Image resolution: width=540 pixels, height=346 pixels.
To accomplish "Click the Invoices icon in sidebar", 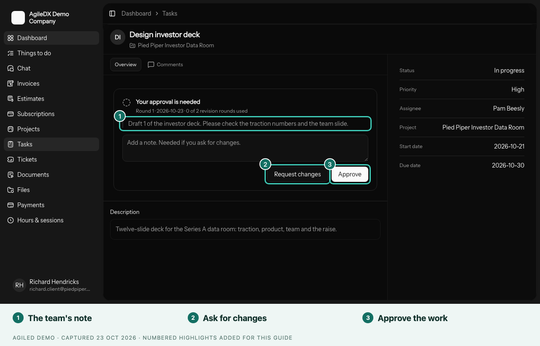I will [11, 84].
